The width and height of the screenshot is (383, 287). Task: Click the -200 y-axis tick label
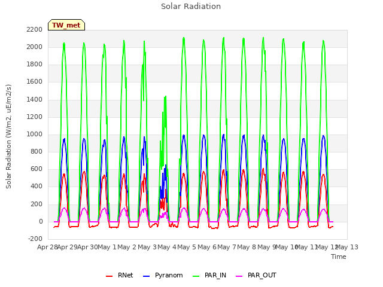[35, 239]
